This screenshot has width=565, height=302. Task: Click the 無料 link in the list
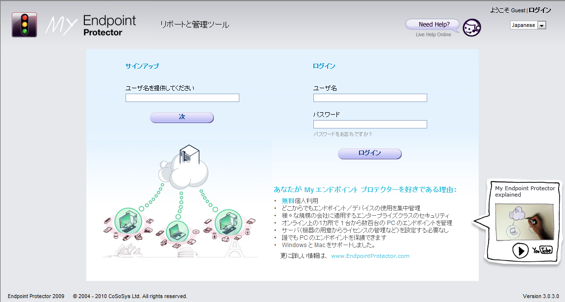pyautogui.click(x=288, y=201)
